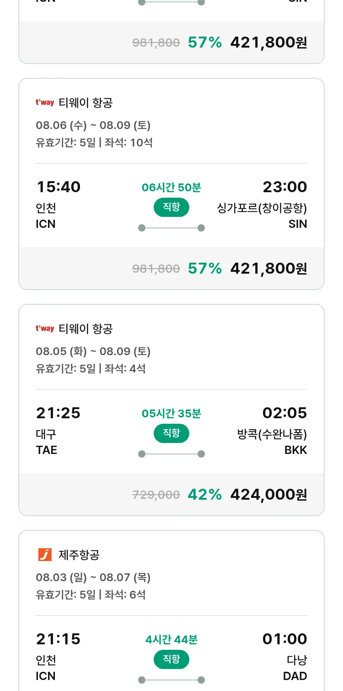The height and width of the screenshot is (691, 343).
Task: Click the 01:00 다낭 arrival time
Action: 284,639
